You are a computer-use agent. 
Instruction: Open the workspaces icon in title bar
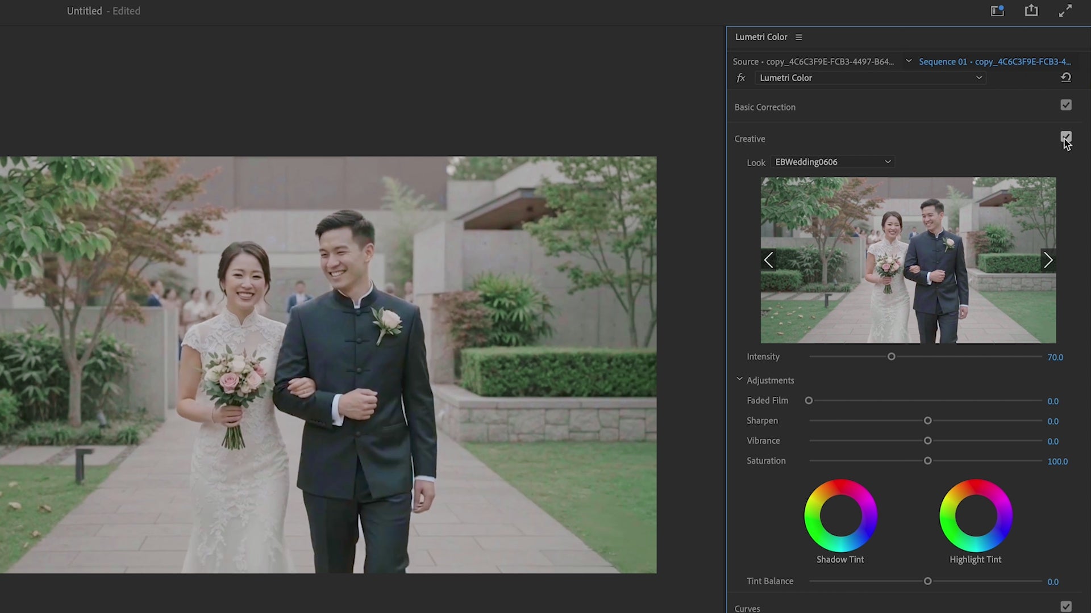(x=997, y=11)
